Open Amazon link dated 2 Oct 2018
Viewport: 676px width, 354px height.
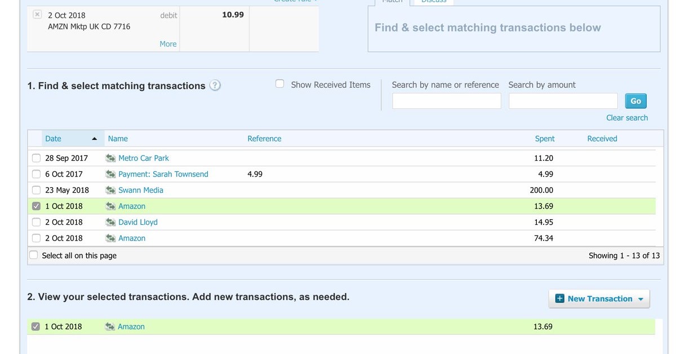click(x=132, y=238)
